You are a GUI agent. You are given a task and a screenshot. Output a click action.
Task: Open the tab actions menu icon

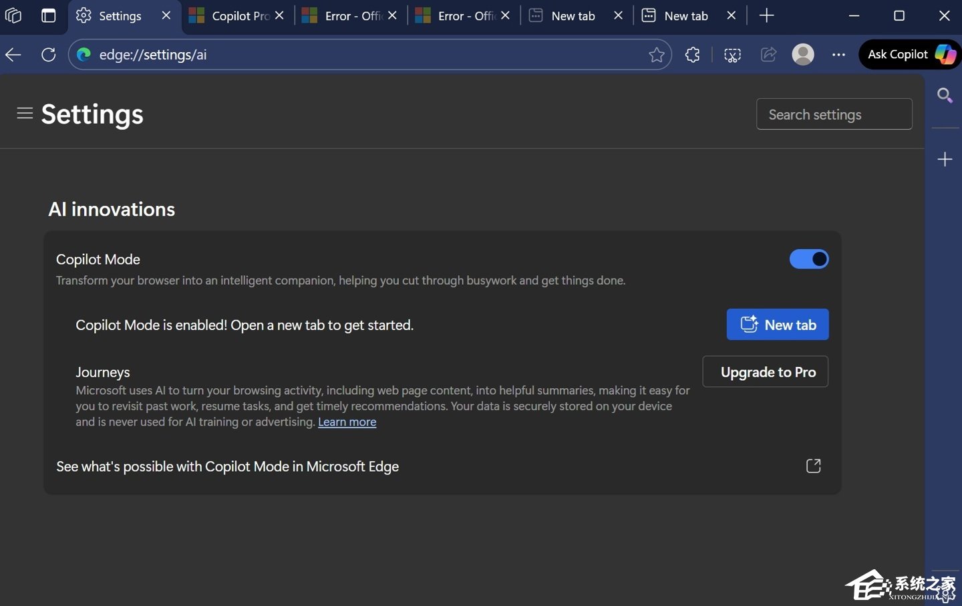point(49,15)
